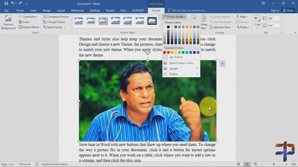Click the Save icon in Quick Access Toolbar
298x167 pixels.
coord(6,3)
